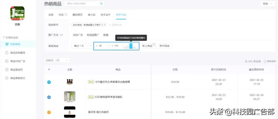The height and width of the screenshot is (119, 278).
Task: Click price cell ¥39.90
Action: point(175,82)
